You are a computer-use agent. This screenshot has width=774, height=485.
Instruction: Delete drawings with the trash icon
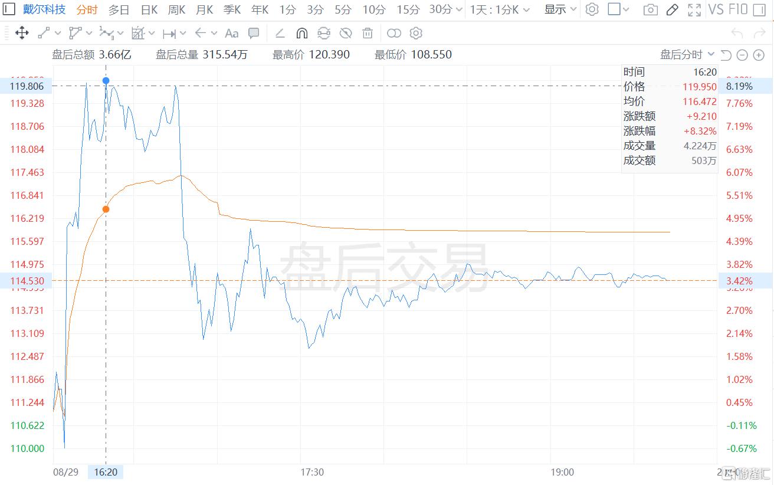tap(368, 33)
